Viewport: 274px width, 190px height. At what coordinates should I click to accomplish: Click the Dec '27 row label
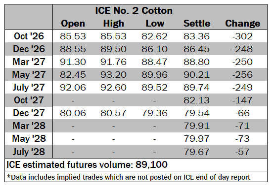point(29,113)
